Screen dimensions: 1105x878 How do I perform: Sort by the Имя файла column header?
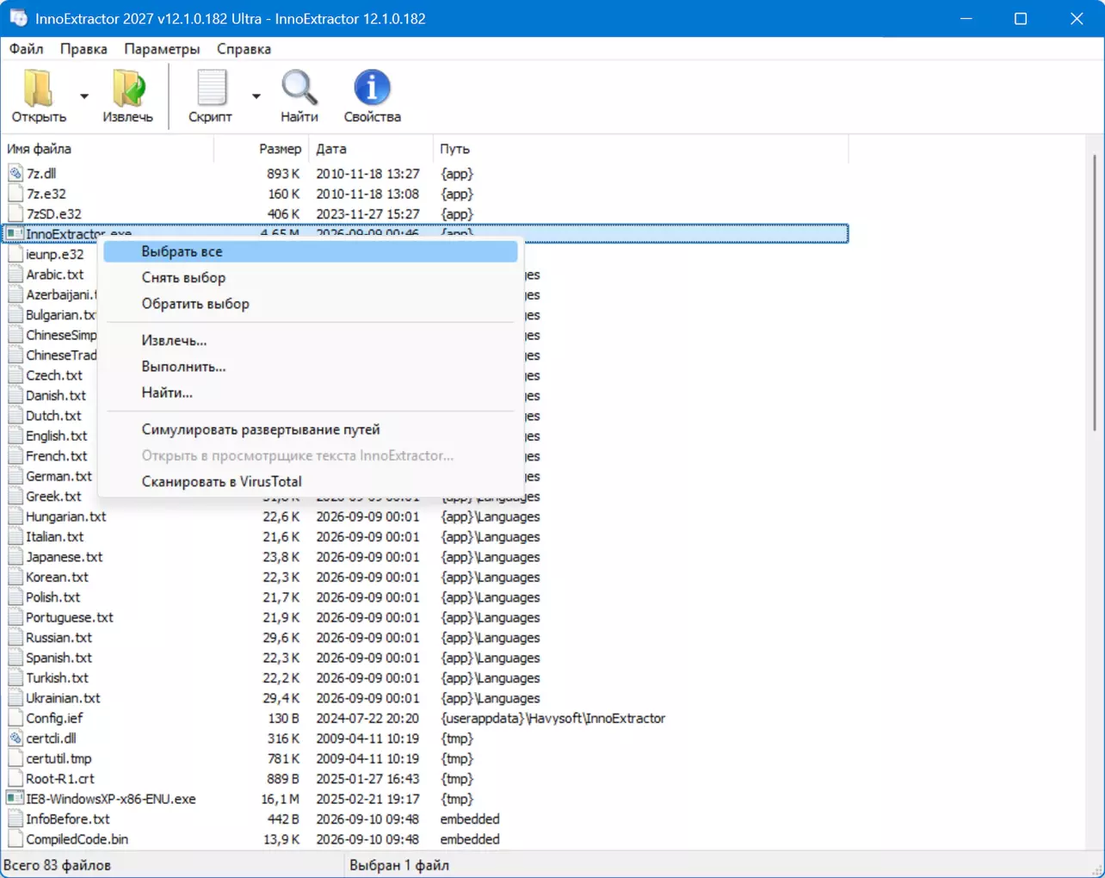[x=108, y=149]
